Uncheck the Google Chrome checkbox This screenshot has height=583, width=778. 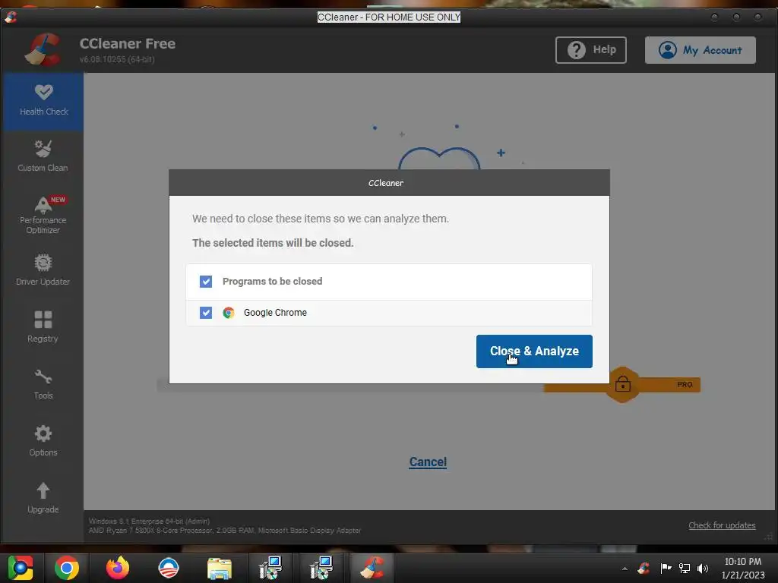205,313
